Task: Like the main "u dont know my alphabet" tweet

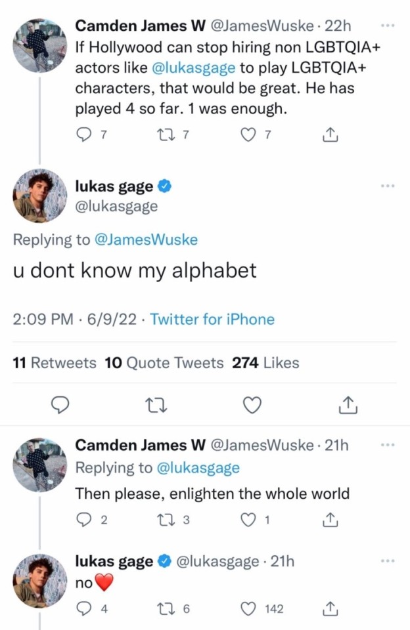Action: click(251, 406)
